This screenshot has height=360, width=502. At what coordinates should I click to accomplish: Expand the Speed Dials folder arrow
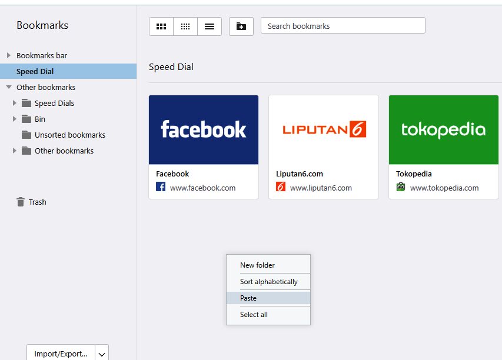(14, 103)
